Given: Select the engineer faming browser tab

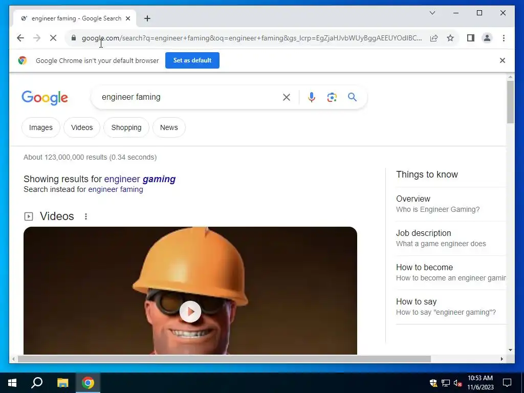Looking at the screenshot, I should [76, 18].
